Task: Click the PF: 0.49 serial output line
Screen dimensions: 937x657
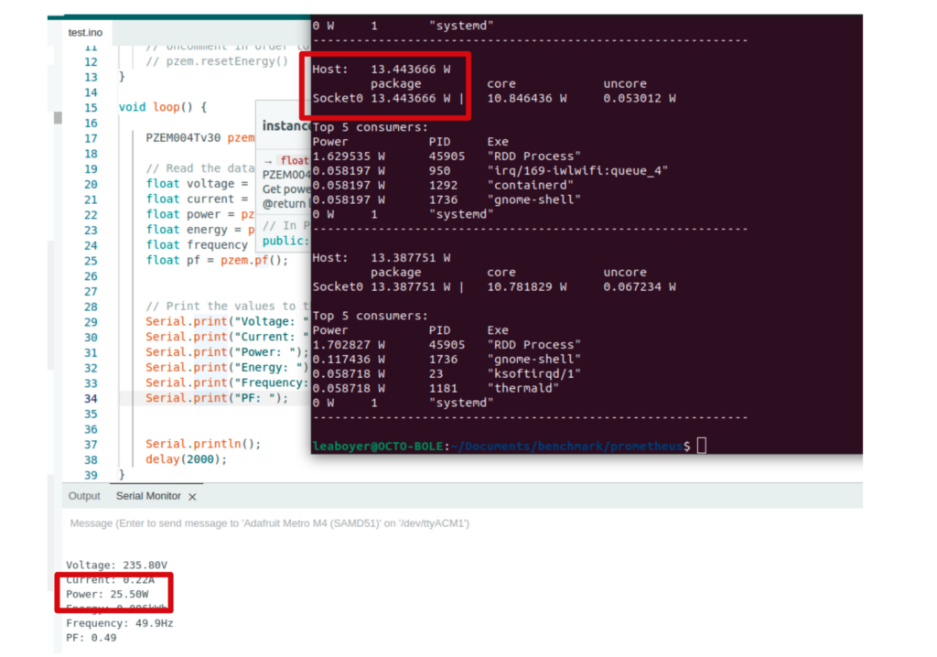Action: 91,638
